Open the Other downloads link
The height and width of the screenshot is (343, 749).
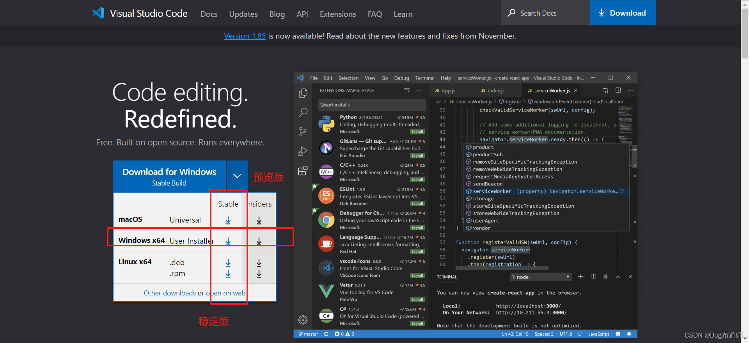click(170, 293)
